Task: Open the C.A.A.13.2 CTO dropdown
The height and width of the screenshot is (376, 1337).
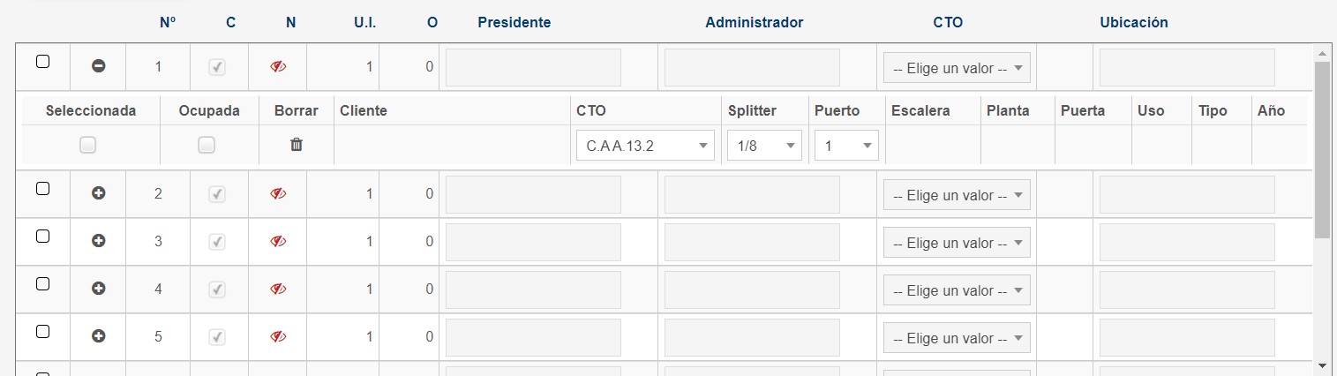Action: coord(645,146)
